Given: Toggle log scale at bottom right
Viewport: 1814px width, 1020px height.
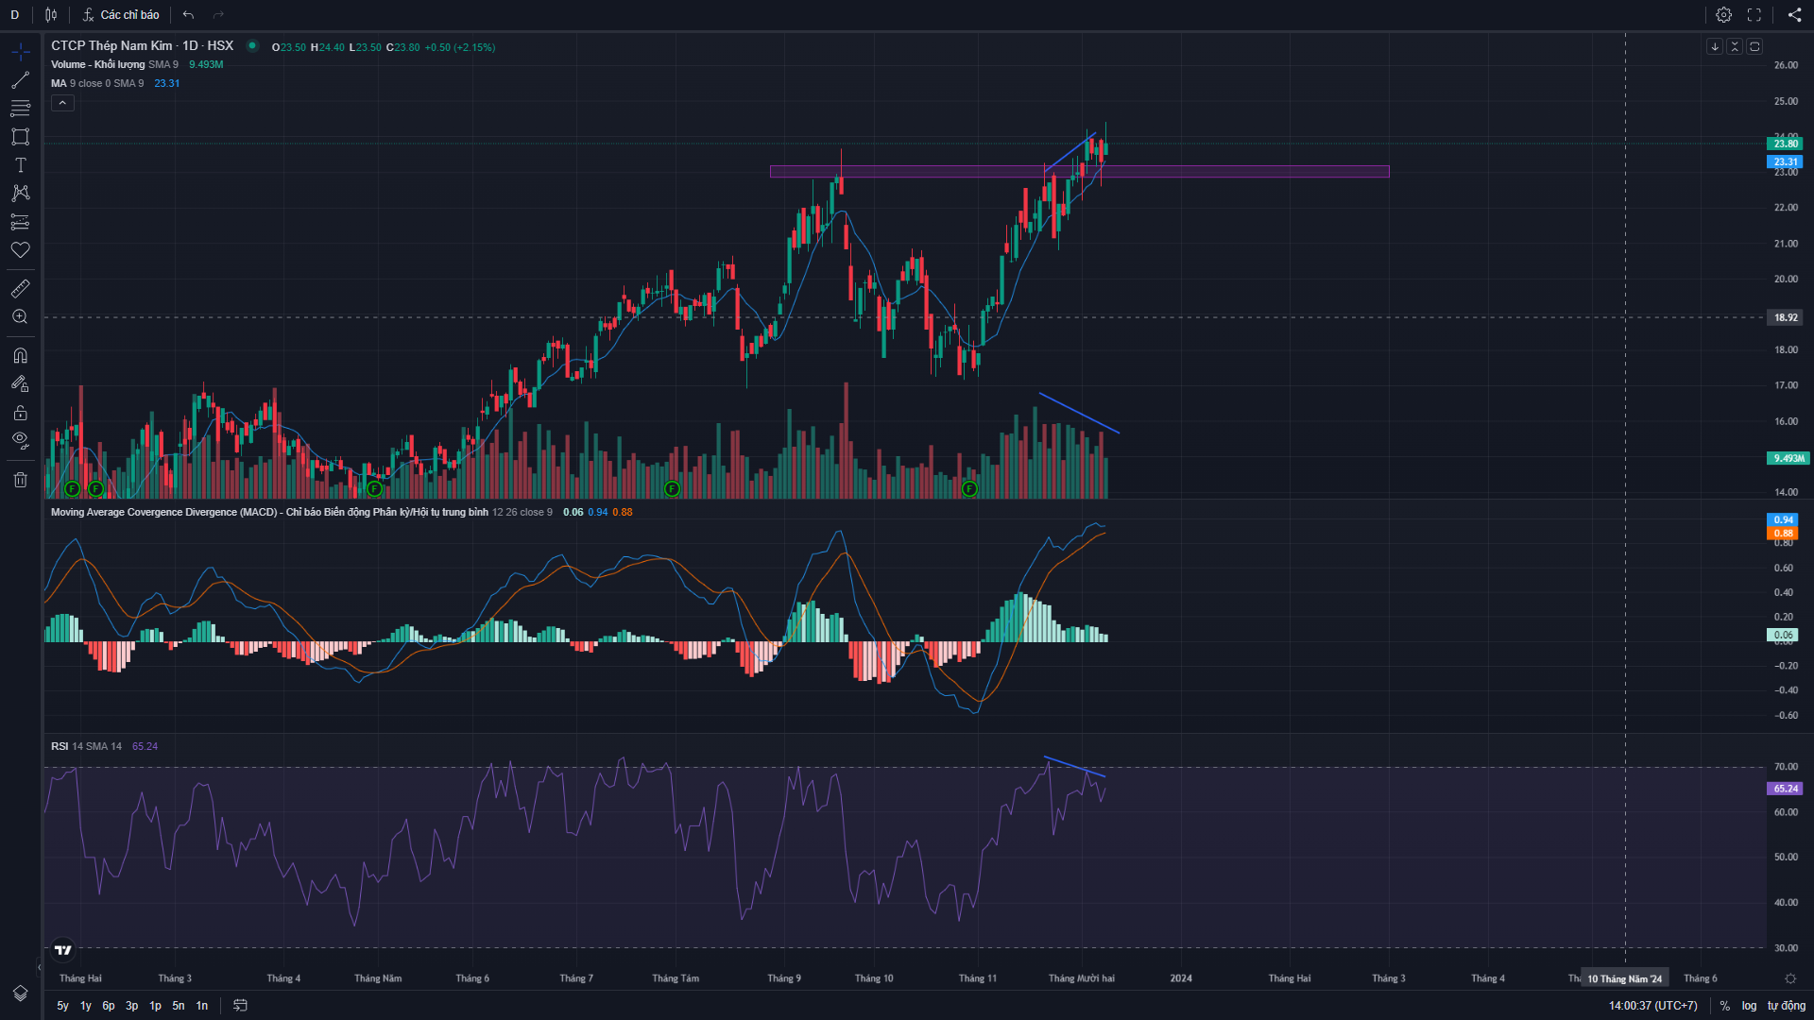Looking at the screenshot, I should tap(1749, 1006).
